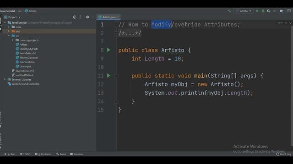Open Project panel settings gear

[x=87, y=17]
